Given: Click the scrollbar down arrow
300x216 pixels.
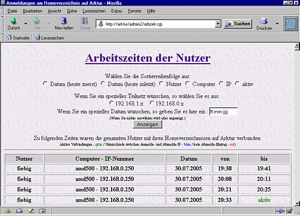Looking at the screenshot, I should [297, 203].
